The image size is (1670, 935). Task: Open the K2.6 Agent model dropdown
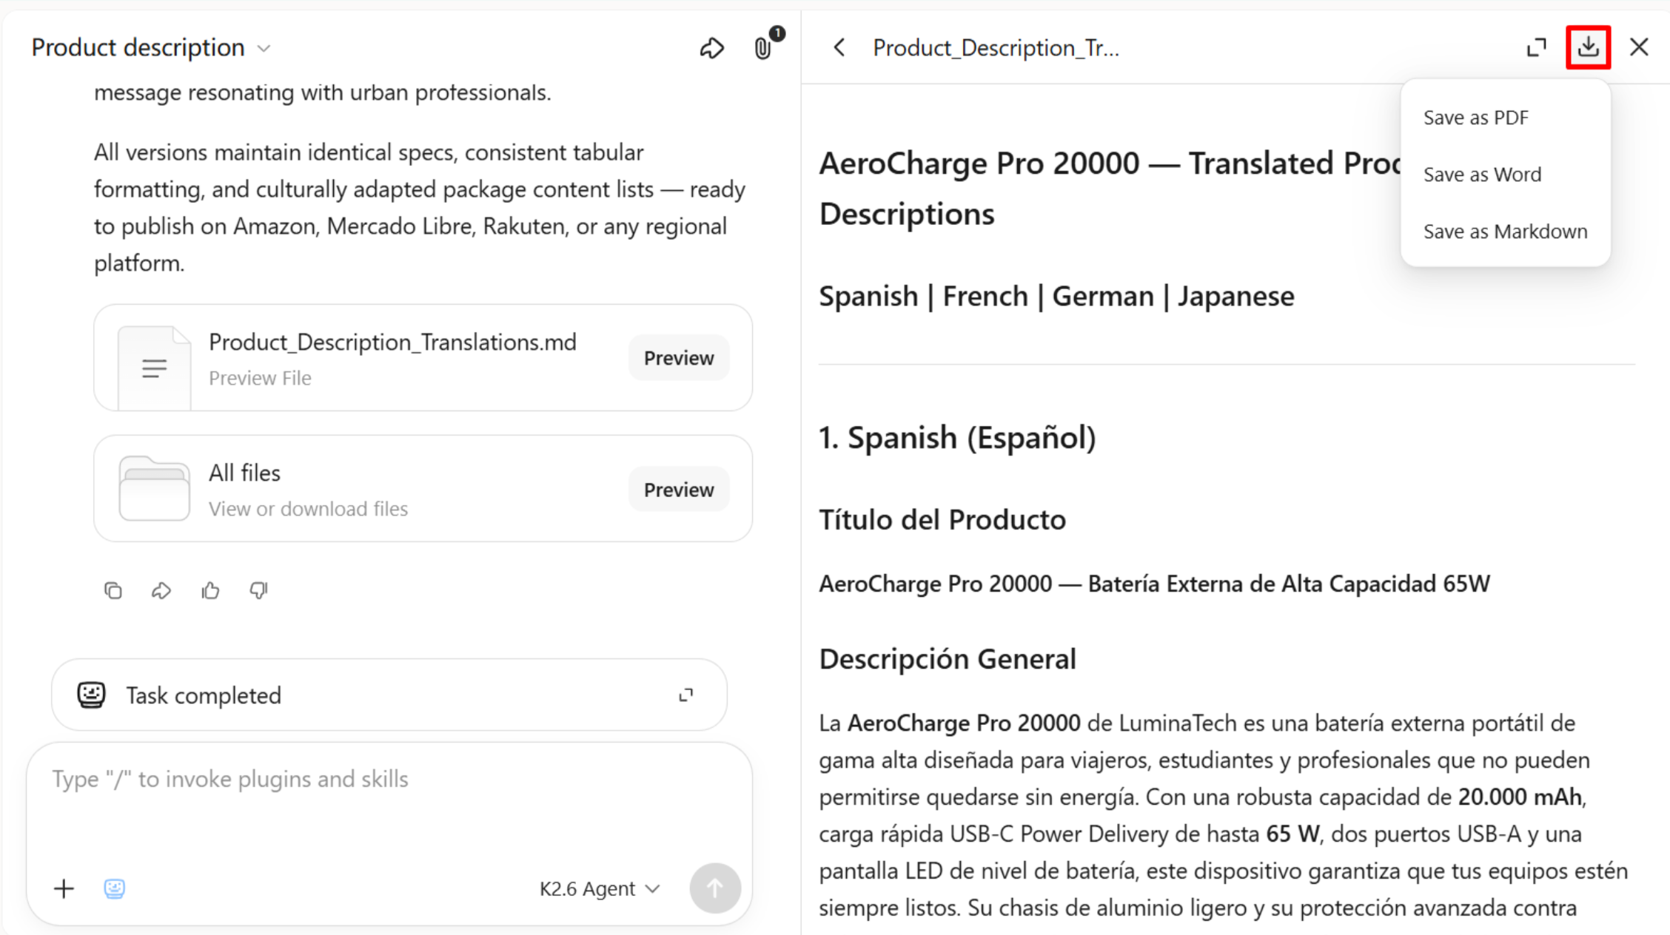pos(599,888)
